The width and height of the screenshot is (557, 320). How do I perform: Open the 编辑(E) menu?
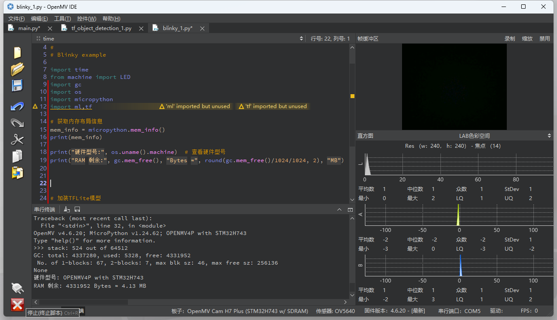[39, 19]
